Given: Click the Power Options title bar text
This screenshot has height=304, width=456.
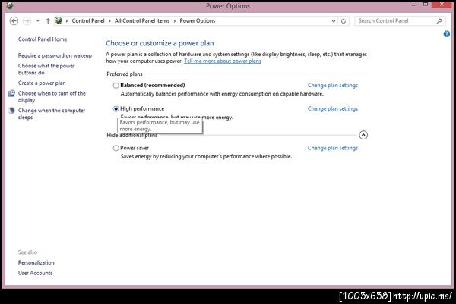Looking at the screenshot, I should (x=228, y=6).
